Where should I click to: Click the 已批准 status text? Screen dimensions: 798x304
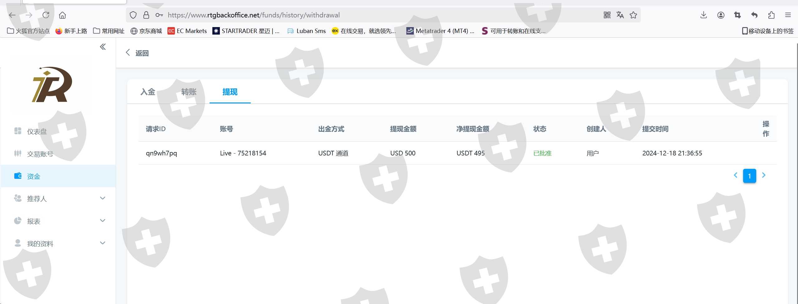[543, 153]
